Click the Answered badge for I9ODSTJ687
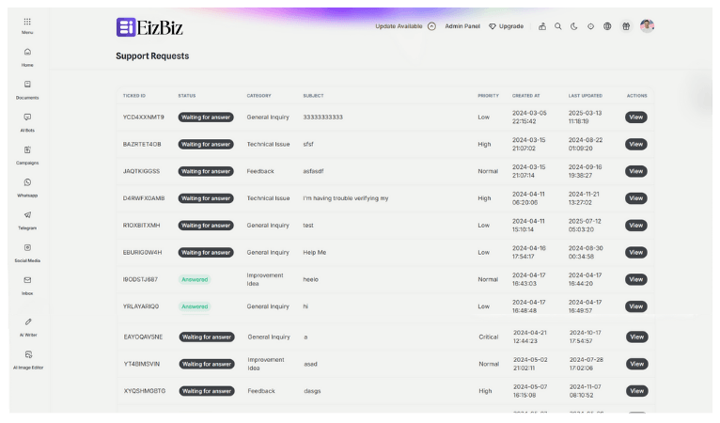Viewport: 720px width, 423px height. coord(195,279)
